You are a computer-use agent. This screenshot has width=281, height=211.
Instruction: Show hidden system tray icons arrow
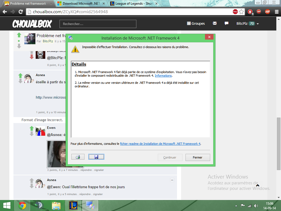point(236,206)
